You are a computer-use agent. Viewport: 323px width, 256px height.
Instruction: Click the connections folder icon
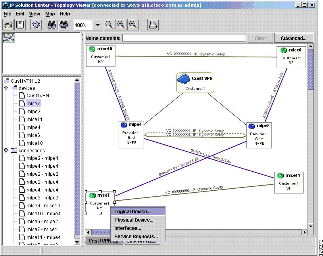click(x=14, y=150)
